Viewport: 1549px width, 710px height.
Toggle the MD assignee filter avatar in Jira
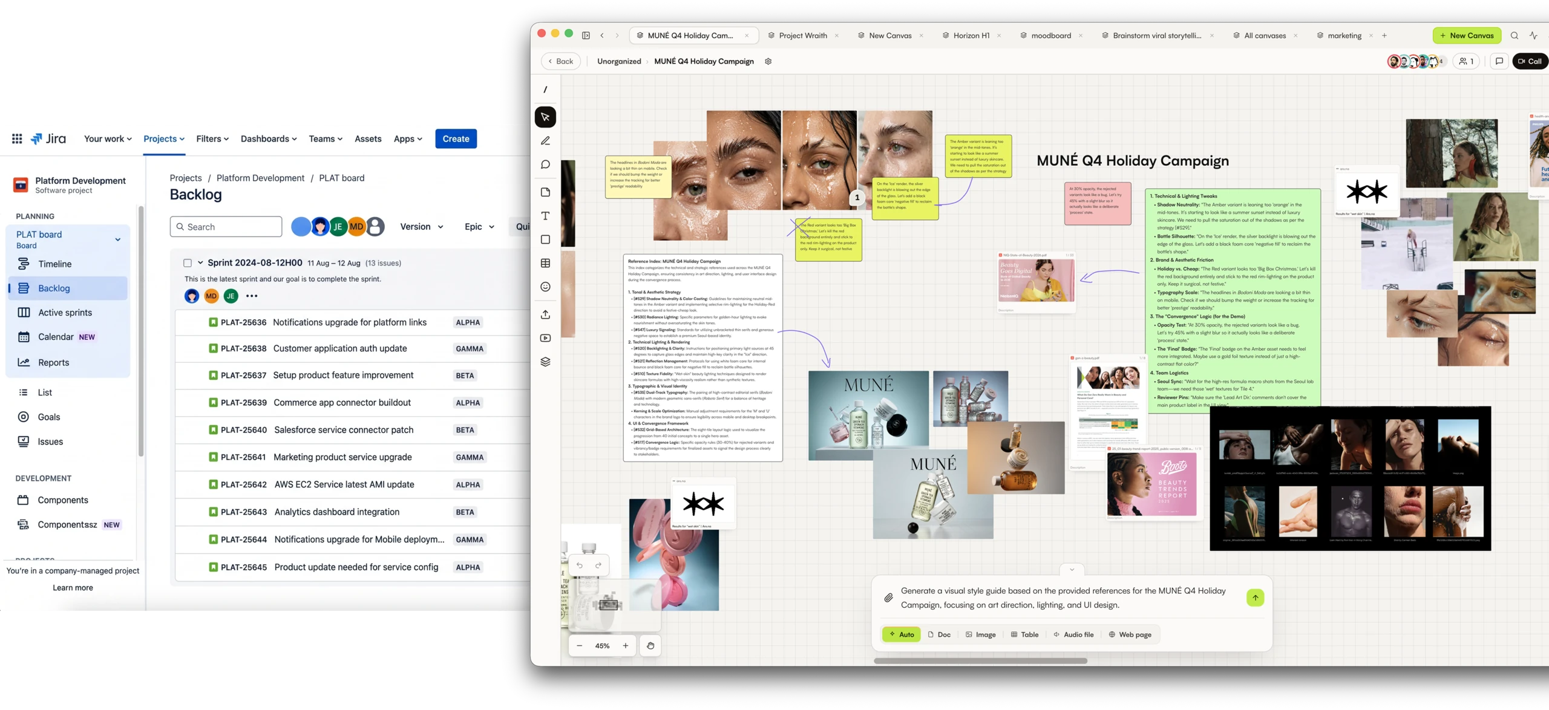click(356, 227)
